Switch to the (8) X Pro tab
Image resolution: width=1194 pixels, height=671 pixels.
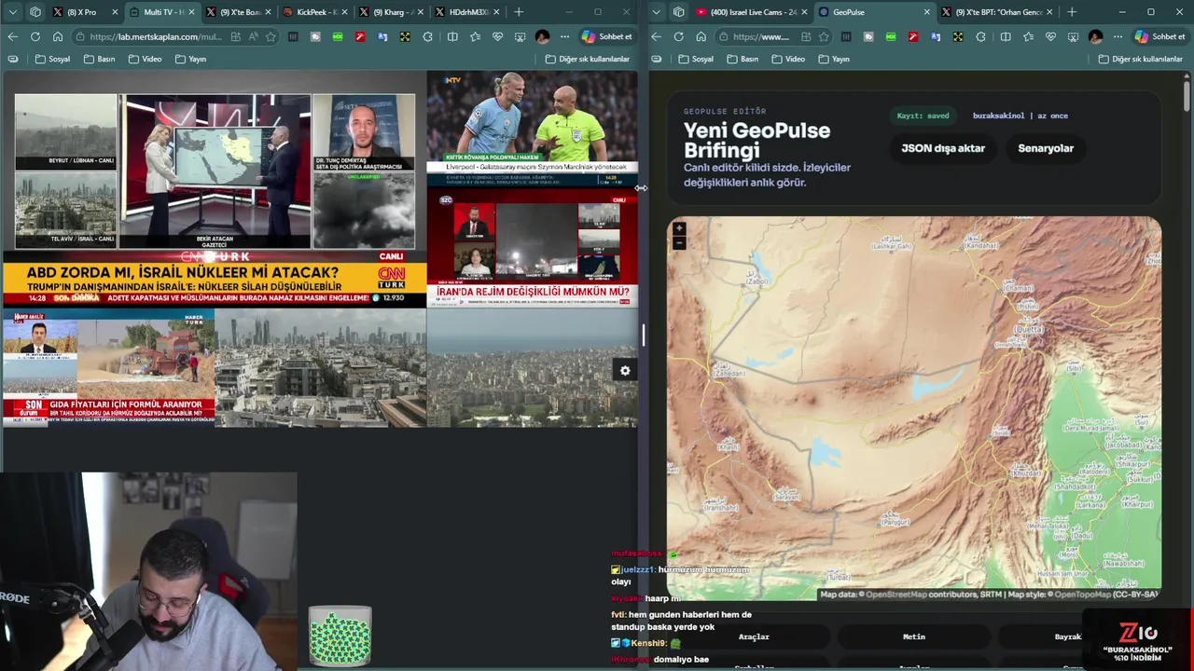[x=86, y=12]
